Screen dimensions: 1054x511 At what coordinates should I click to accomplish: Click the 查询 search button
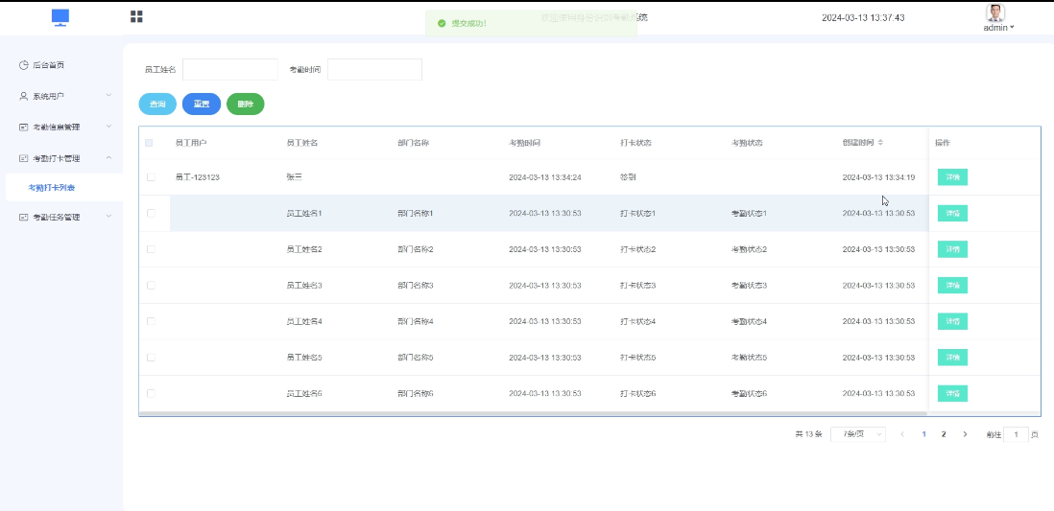coord(157,105)
